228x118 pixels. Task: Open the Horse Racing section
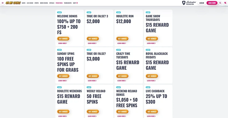pyautogui.click(x=44, y=3)
